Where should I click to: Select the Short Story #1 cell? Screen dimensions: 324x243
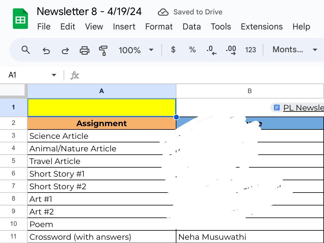(x=102, y=174)
